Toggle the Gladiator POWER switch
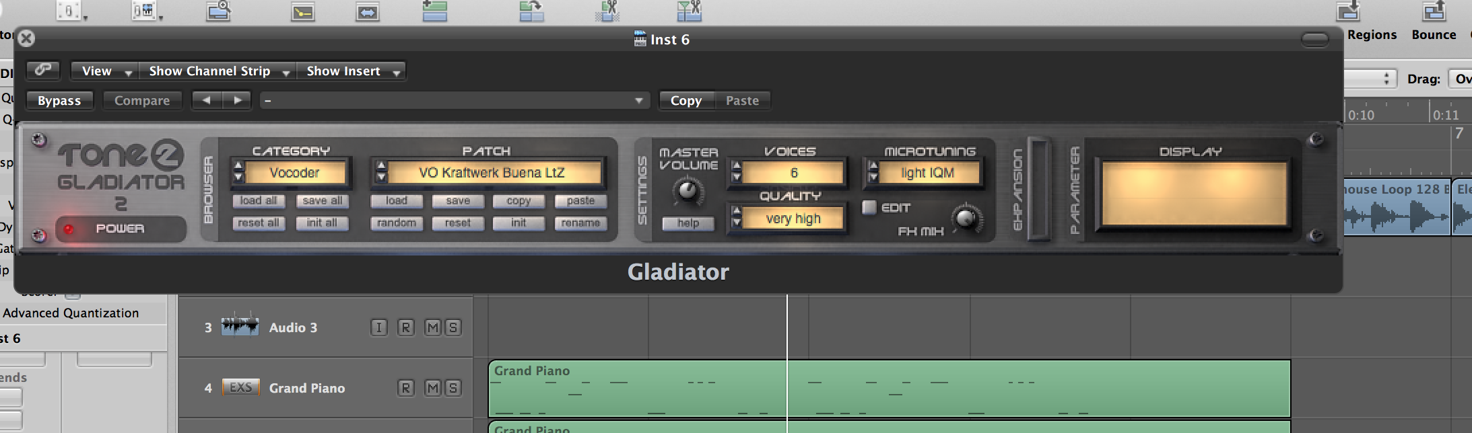The image size is (1472, 433). click(120, 229)
